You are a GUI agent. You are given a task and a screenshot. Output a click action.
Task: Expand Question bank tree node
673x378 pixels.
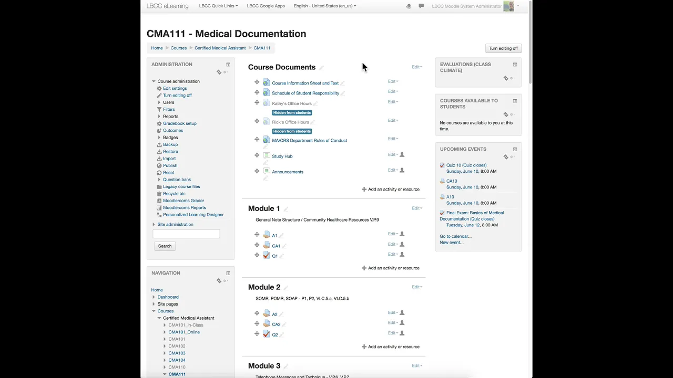coord(159,180)
